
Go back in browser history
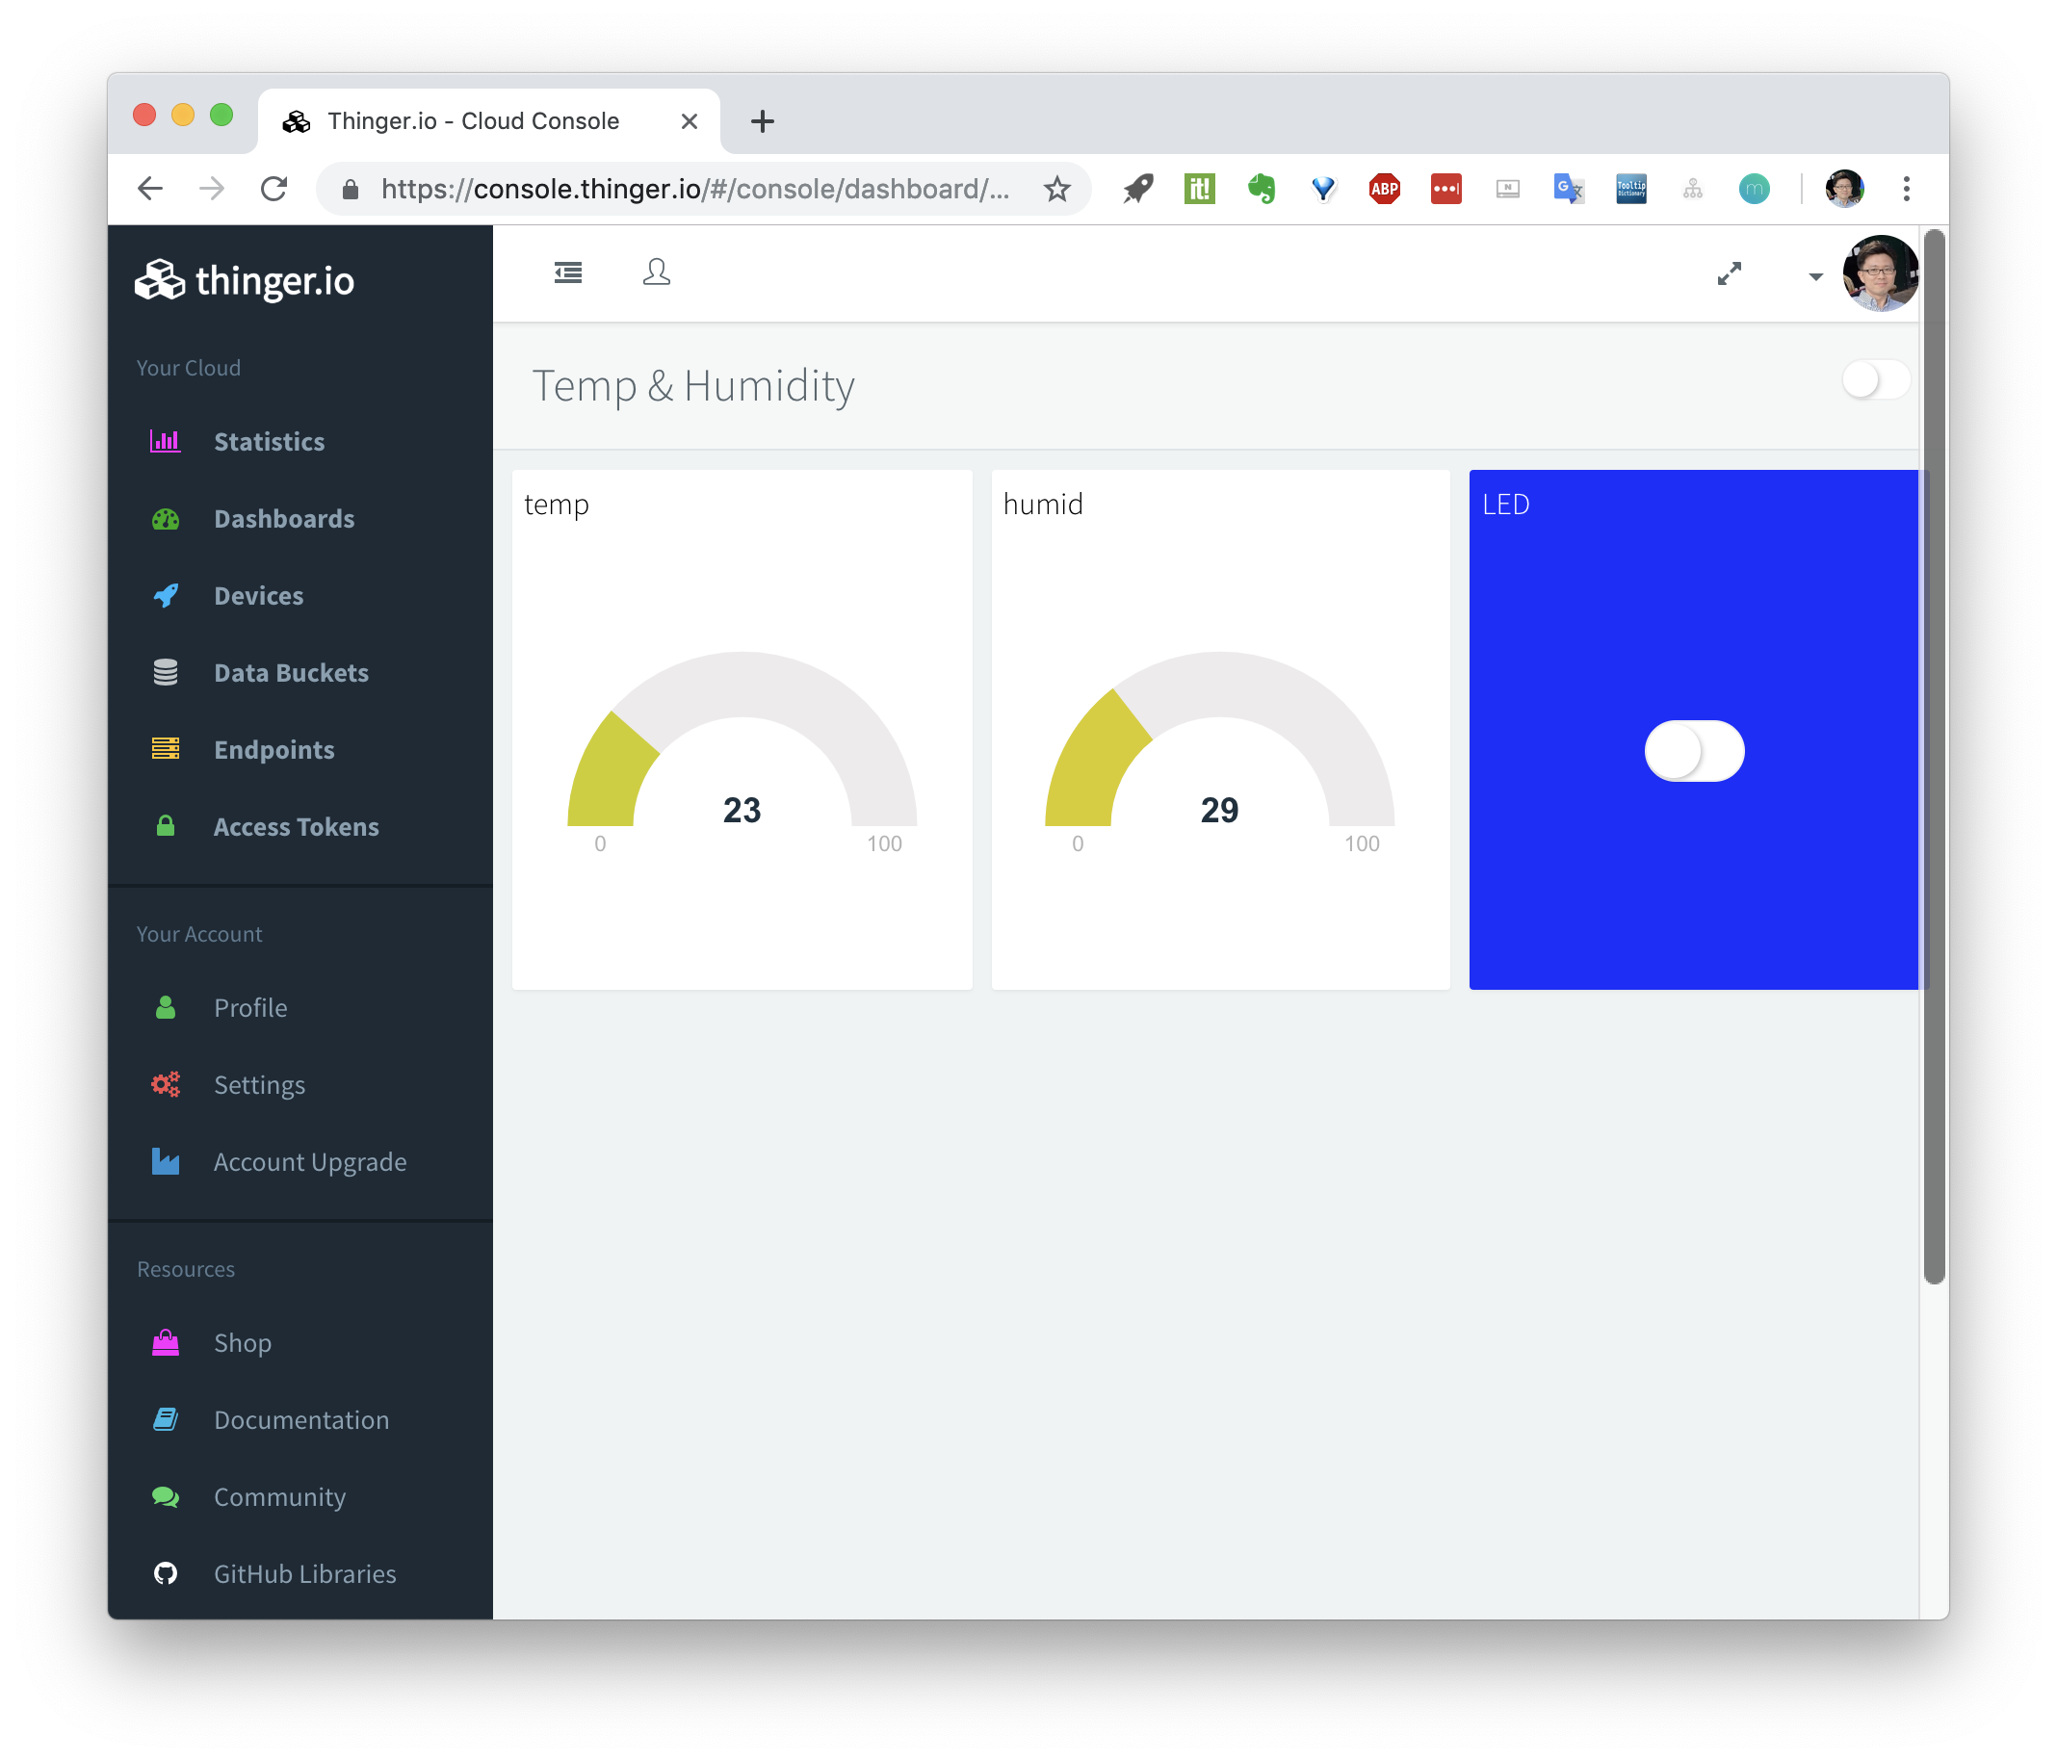(150, 189)
